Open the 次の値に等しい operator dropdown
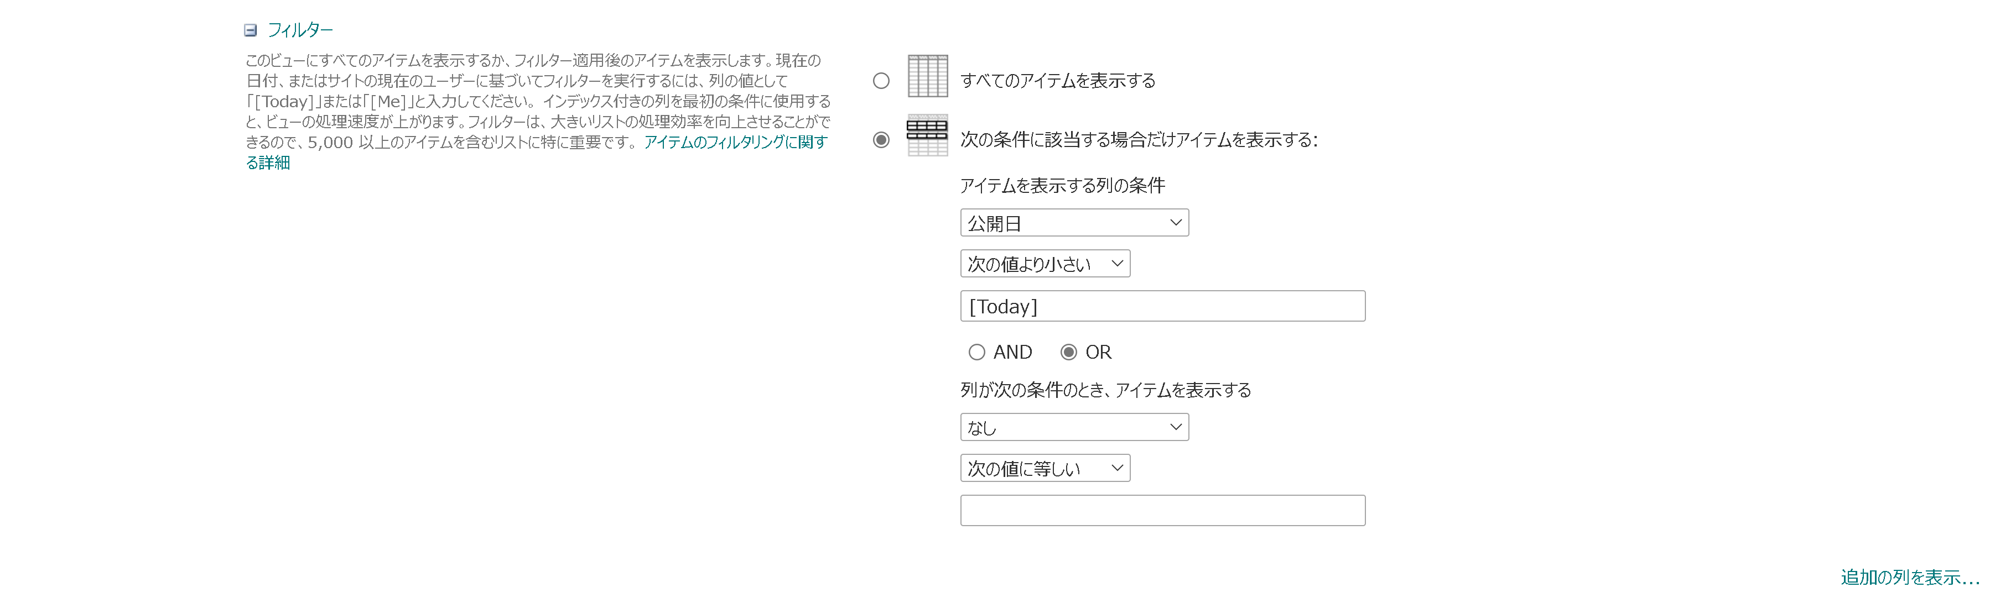This screenshot has width=2016, height=603. pos(1045,469)
